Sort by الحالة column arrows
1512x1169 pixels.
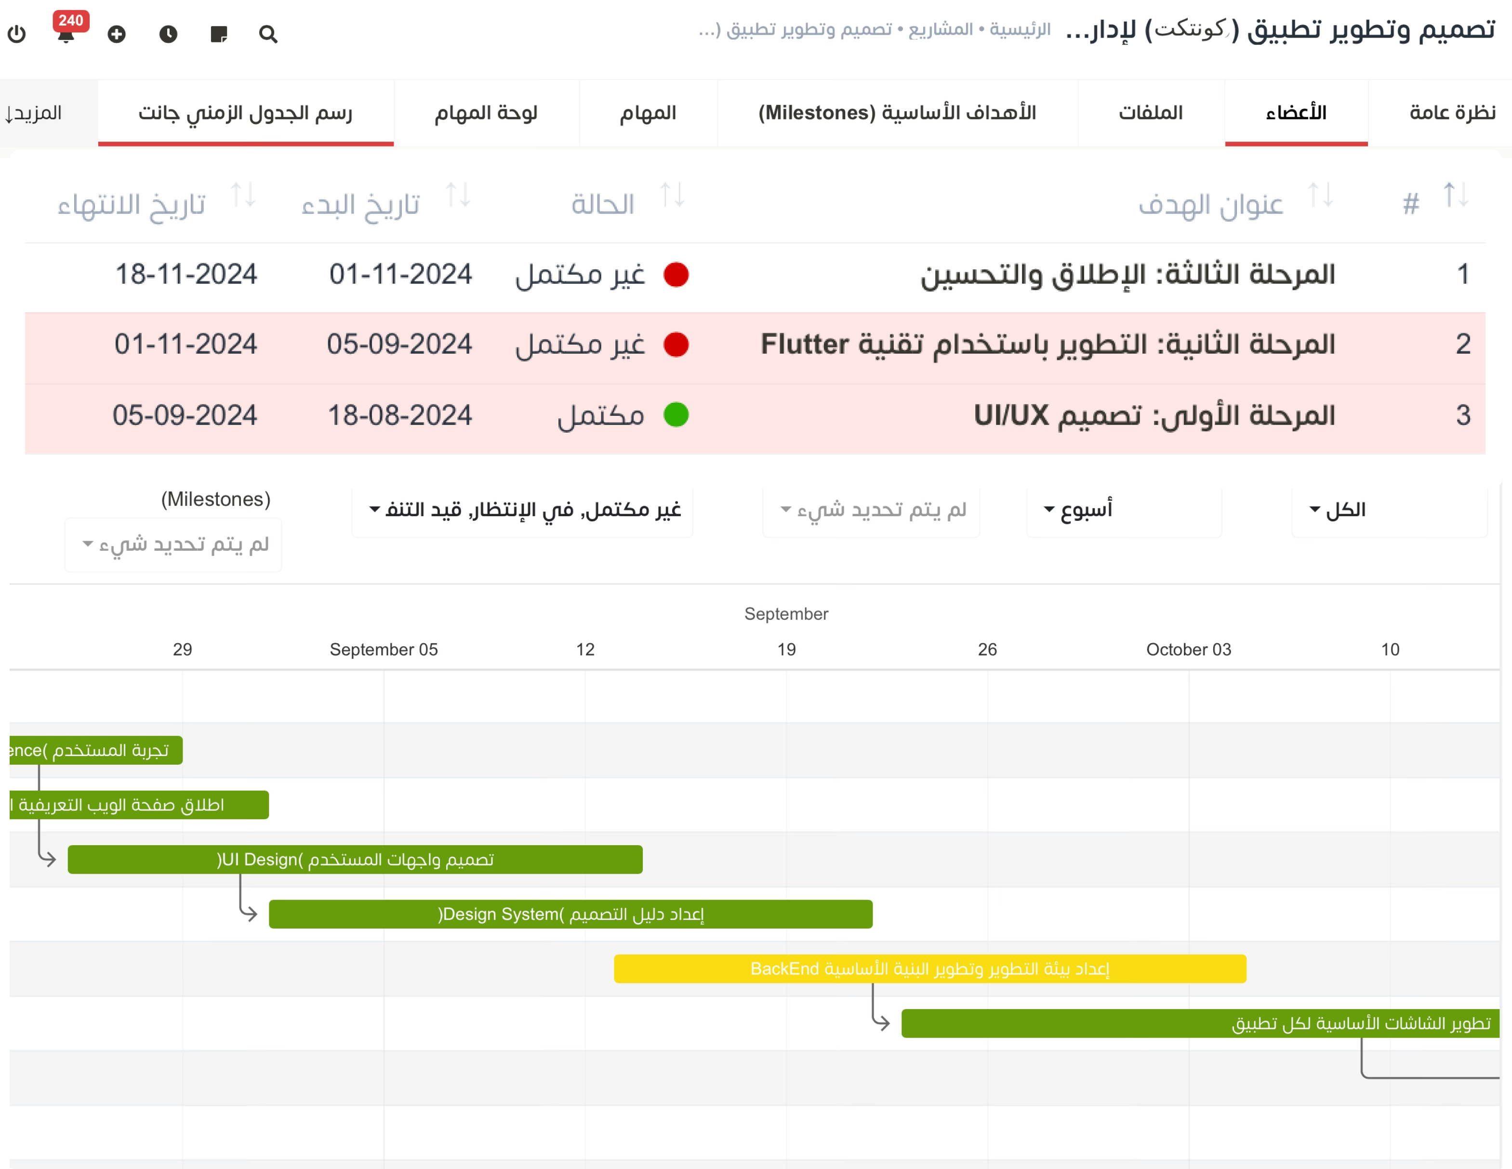[x=672, y=196]
